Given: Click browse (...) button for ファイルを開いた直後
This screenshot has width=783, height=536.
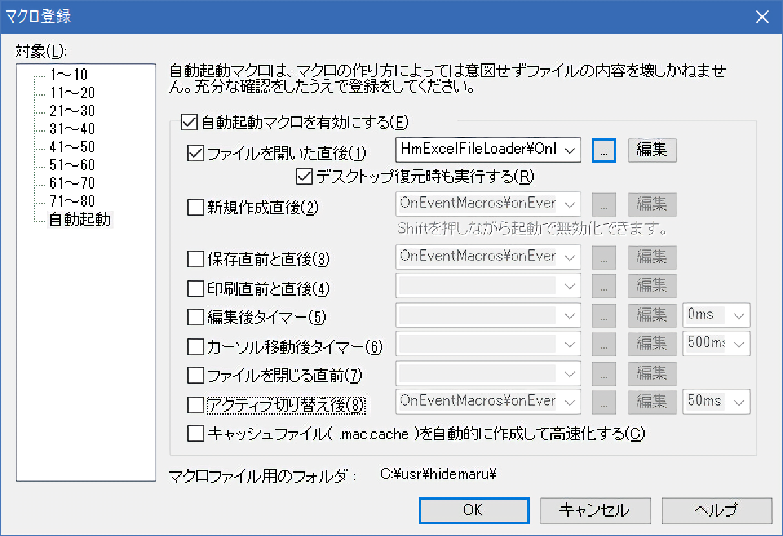Looking at the screenshot, I should pyautogui.click(x=603, y=150).
